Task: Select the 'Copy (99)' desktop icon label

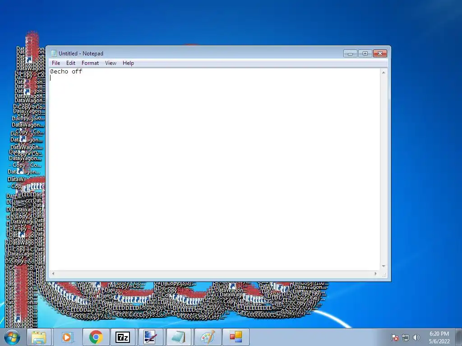Action: point(309,293)
